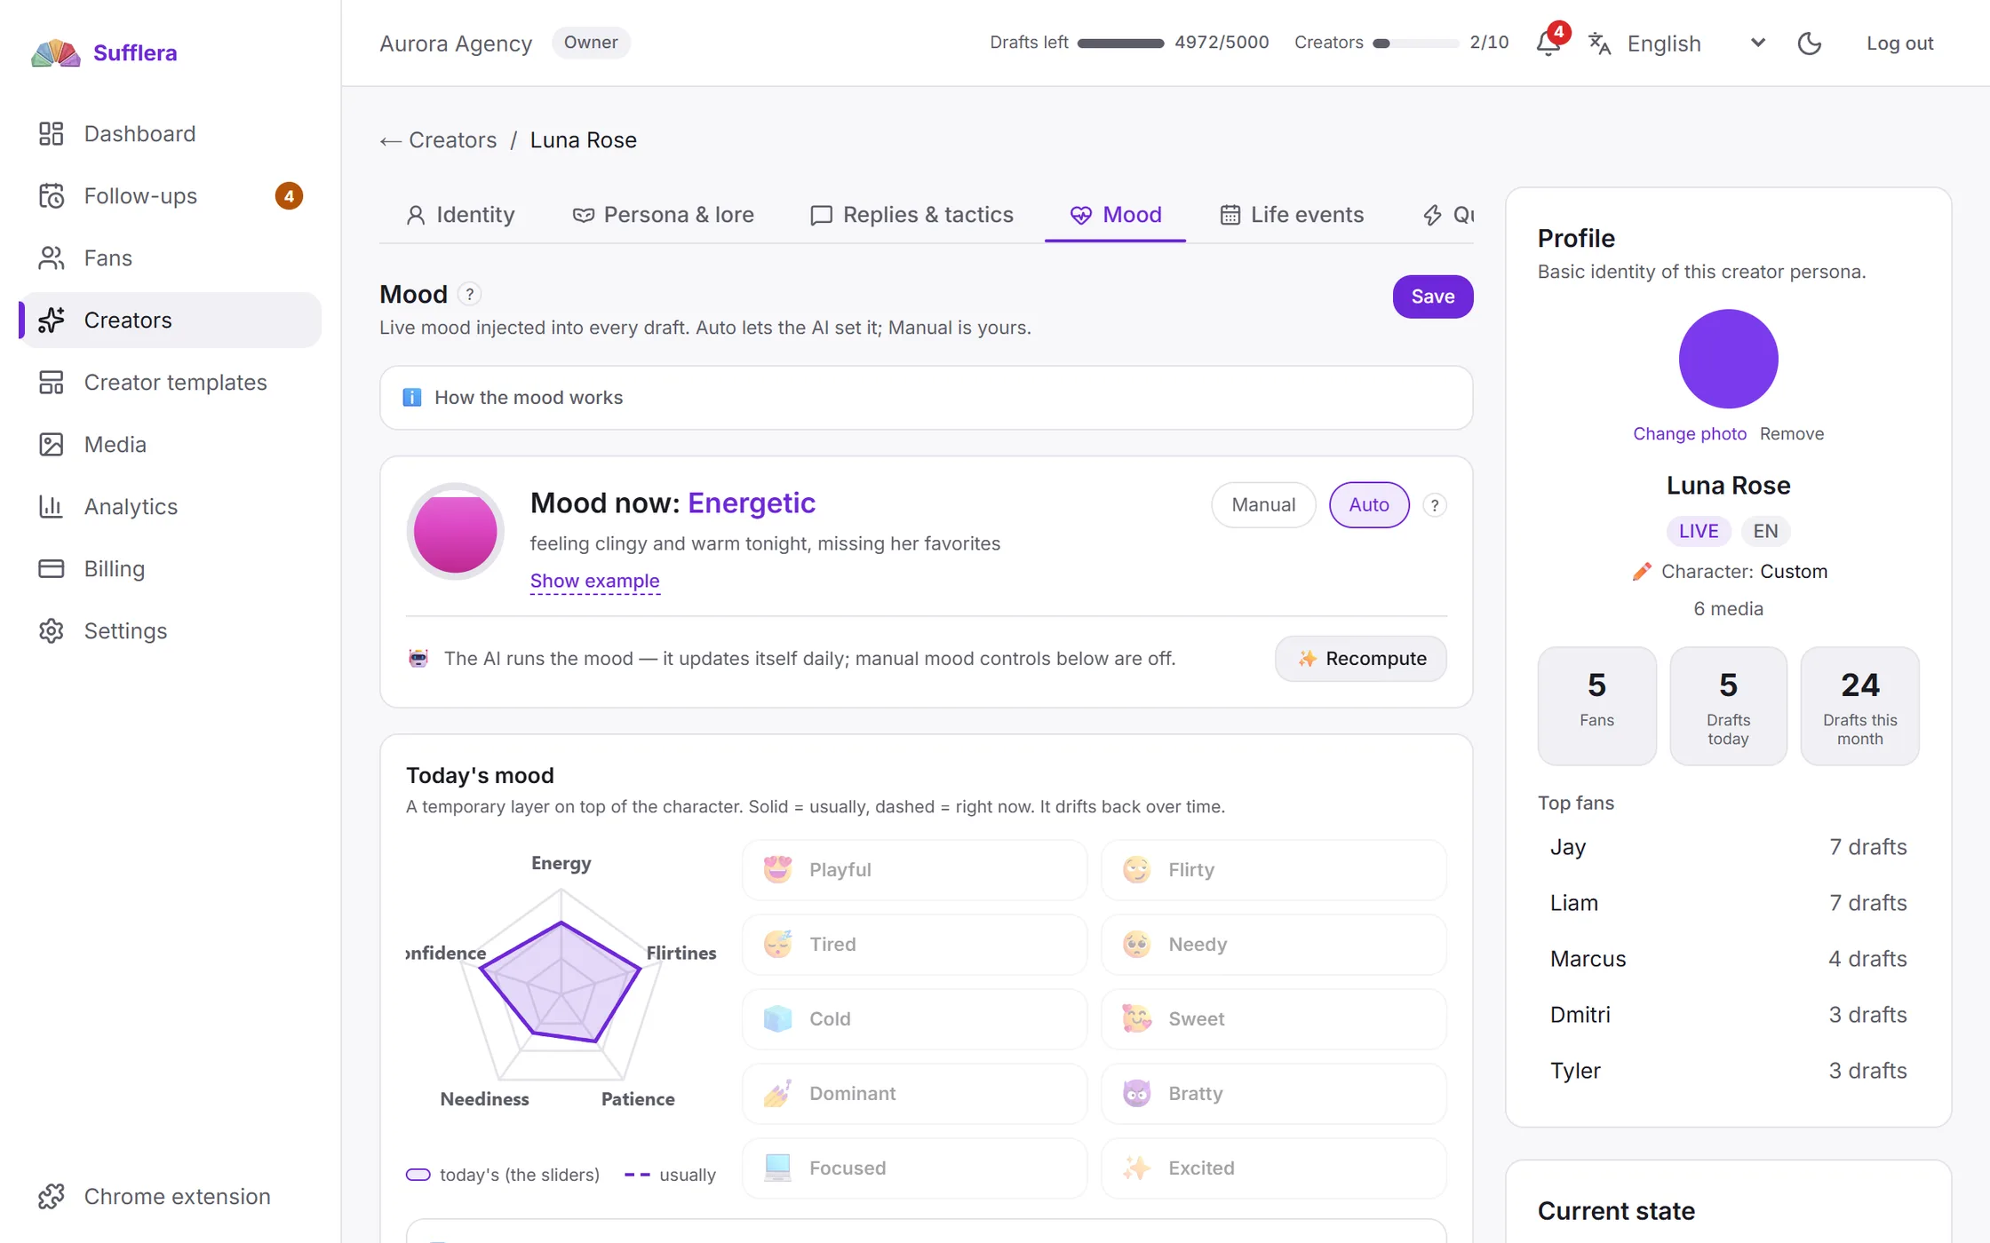Open Follow-ups in sidebar
Image resolution: width=1990 pixels, height=1243 pixels.
tap(171, 195)
